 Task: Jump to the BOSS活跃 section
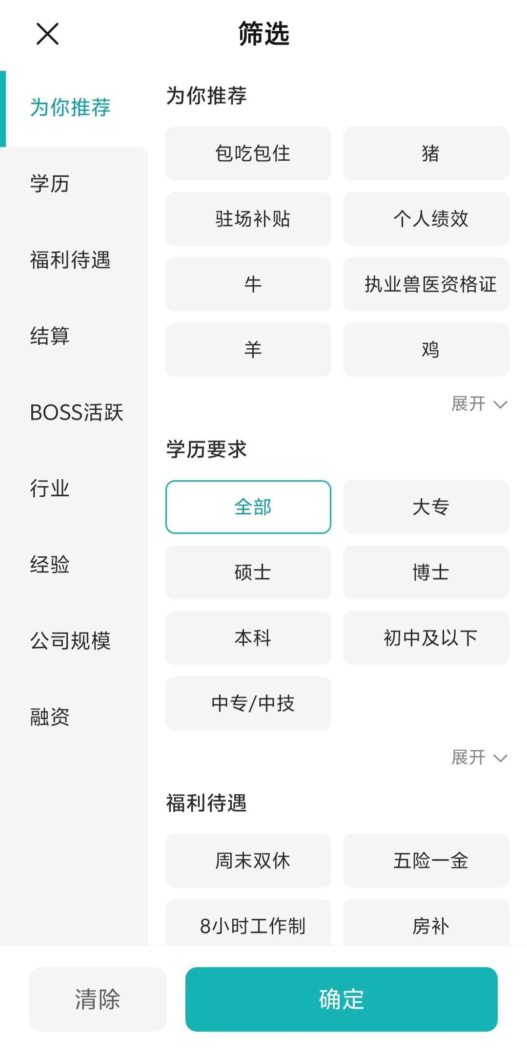(x=77, y=412)
